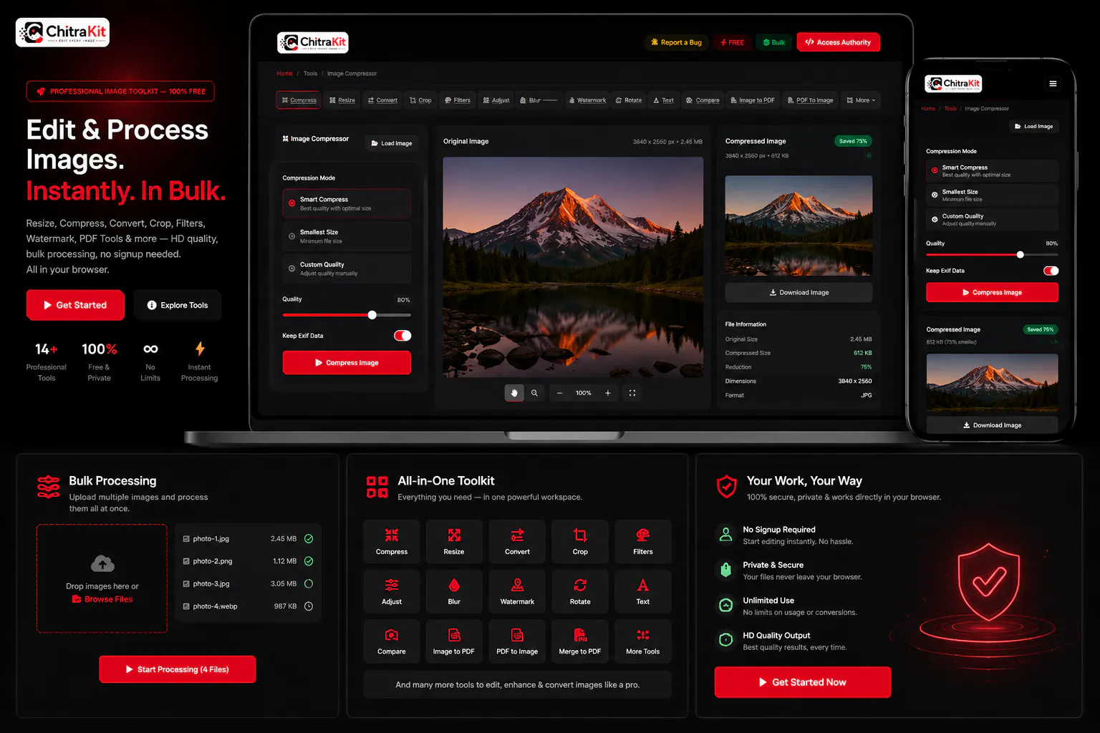Select Smart Compress mode in laptop panel

(347, 203)
